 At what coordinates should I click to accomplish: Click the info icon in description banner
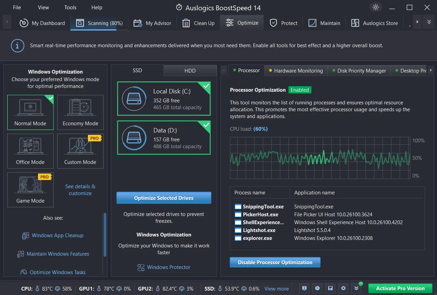pyautogui.click(x=17, y=46)
